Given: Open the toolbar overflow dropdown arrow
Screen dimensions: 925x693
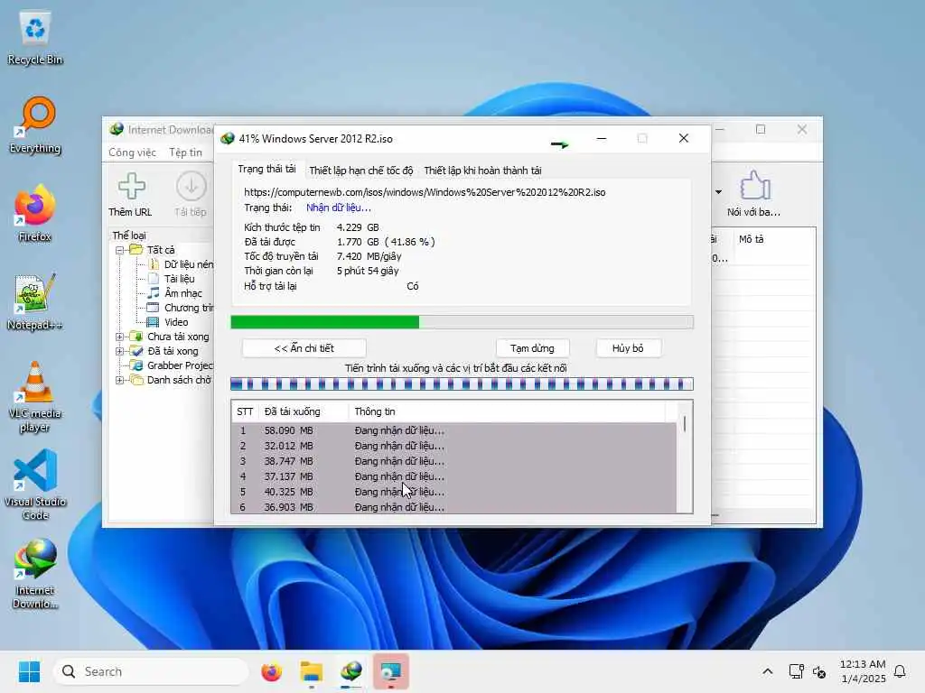Looking at the screenshot, I should [x=718, y=191].
